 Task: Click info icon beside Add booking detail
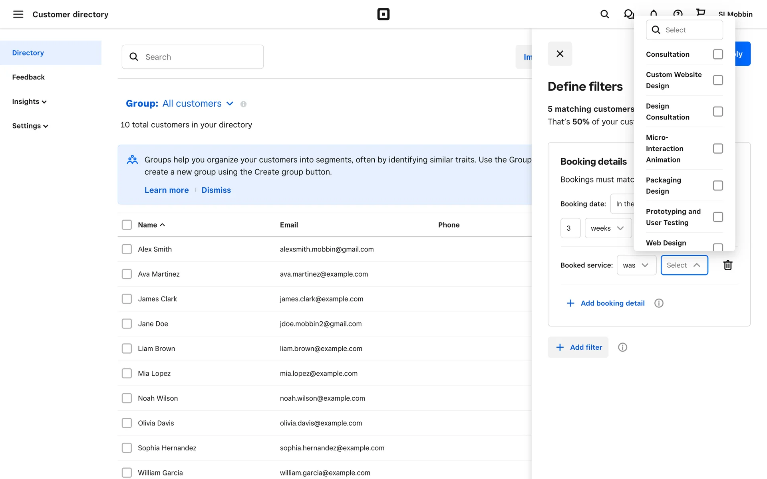tap(659, 303)
